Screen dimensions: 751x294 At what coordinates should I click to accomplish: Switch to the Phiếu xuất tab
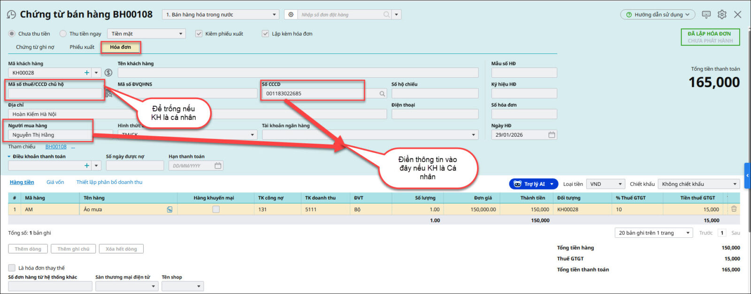point(82,47)
